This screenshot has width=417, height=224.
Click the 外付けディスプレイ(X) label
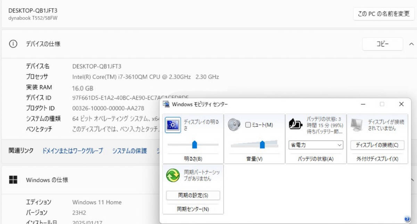tap(377, 159)
